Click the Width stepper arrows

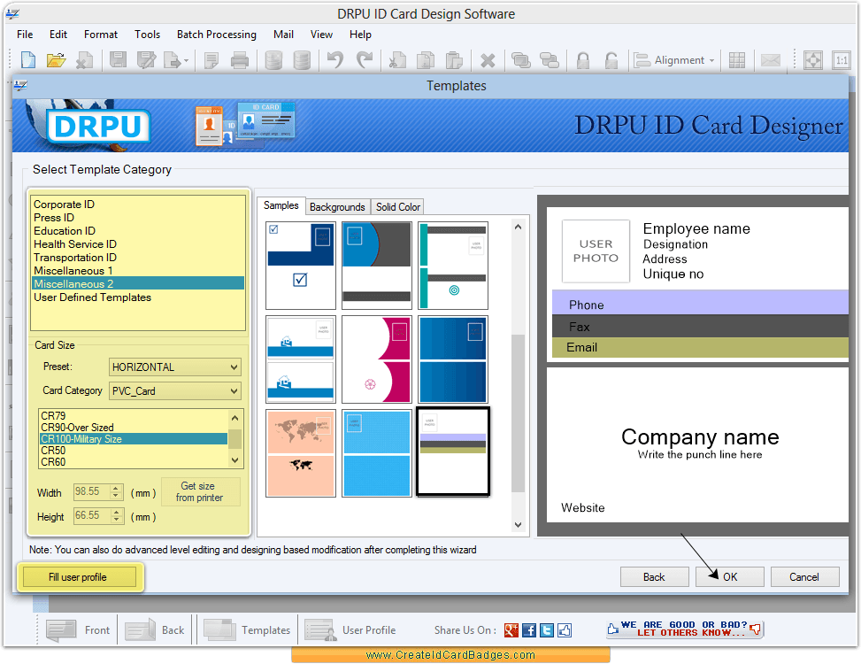point(116,491)
